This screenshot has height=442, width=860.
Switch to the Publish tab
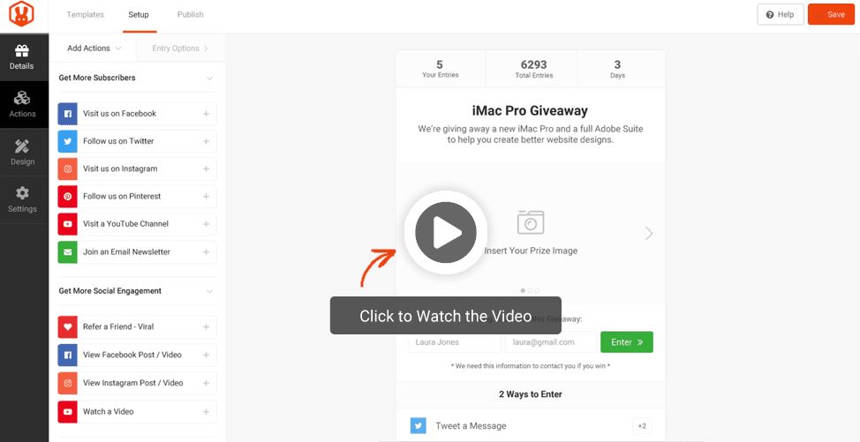(x=191, y=15)
